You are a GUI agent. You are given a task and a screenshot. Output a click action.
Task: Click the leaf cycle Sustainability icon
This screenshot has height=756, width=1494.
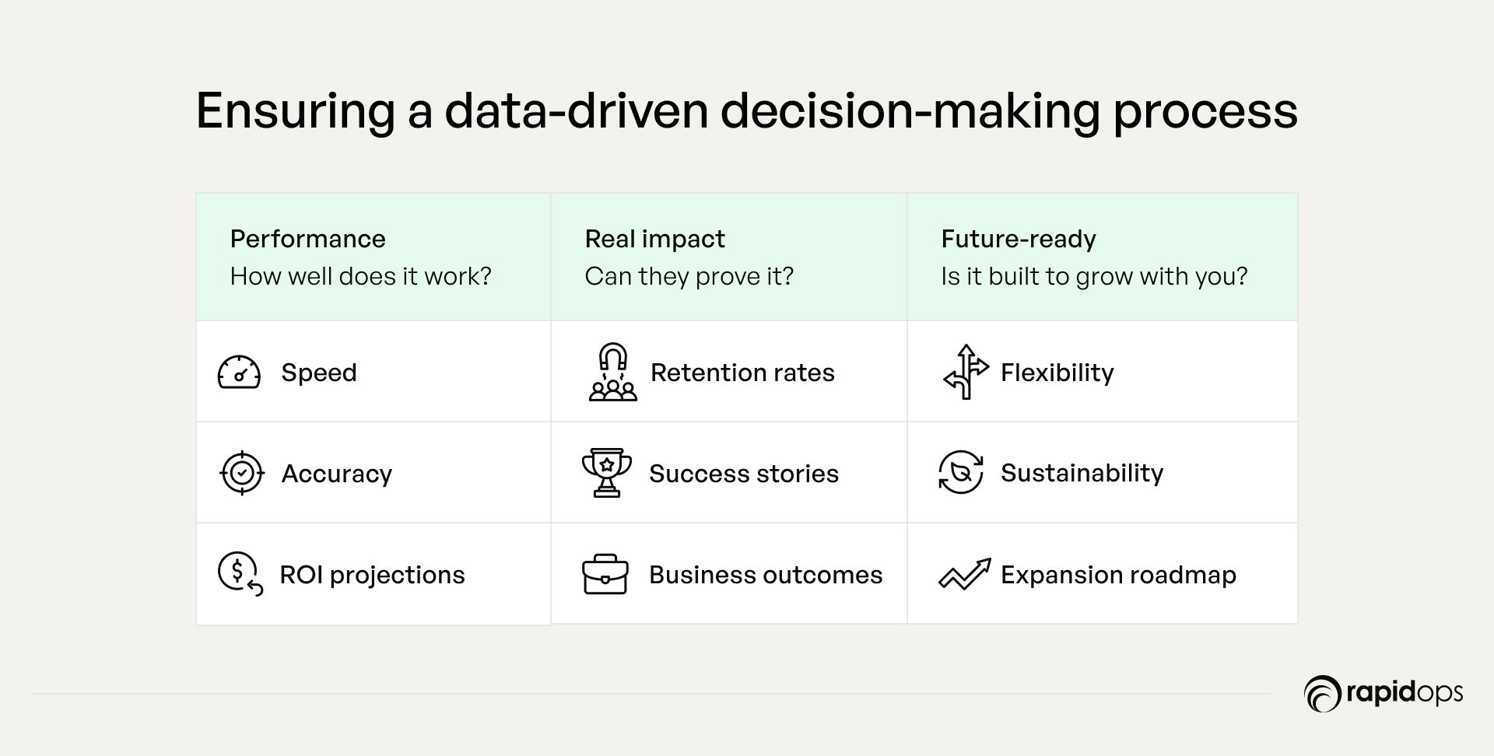coord(961,472)
